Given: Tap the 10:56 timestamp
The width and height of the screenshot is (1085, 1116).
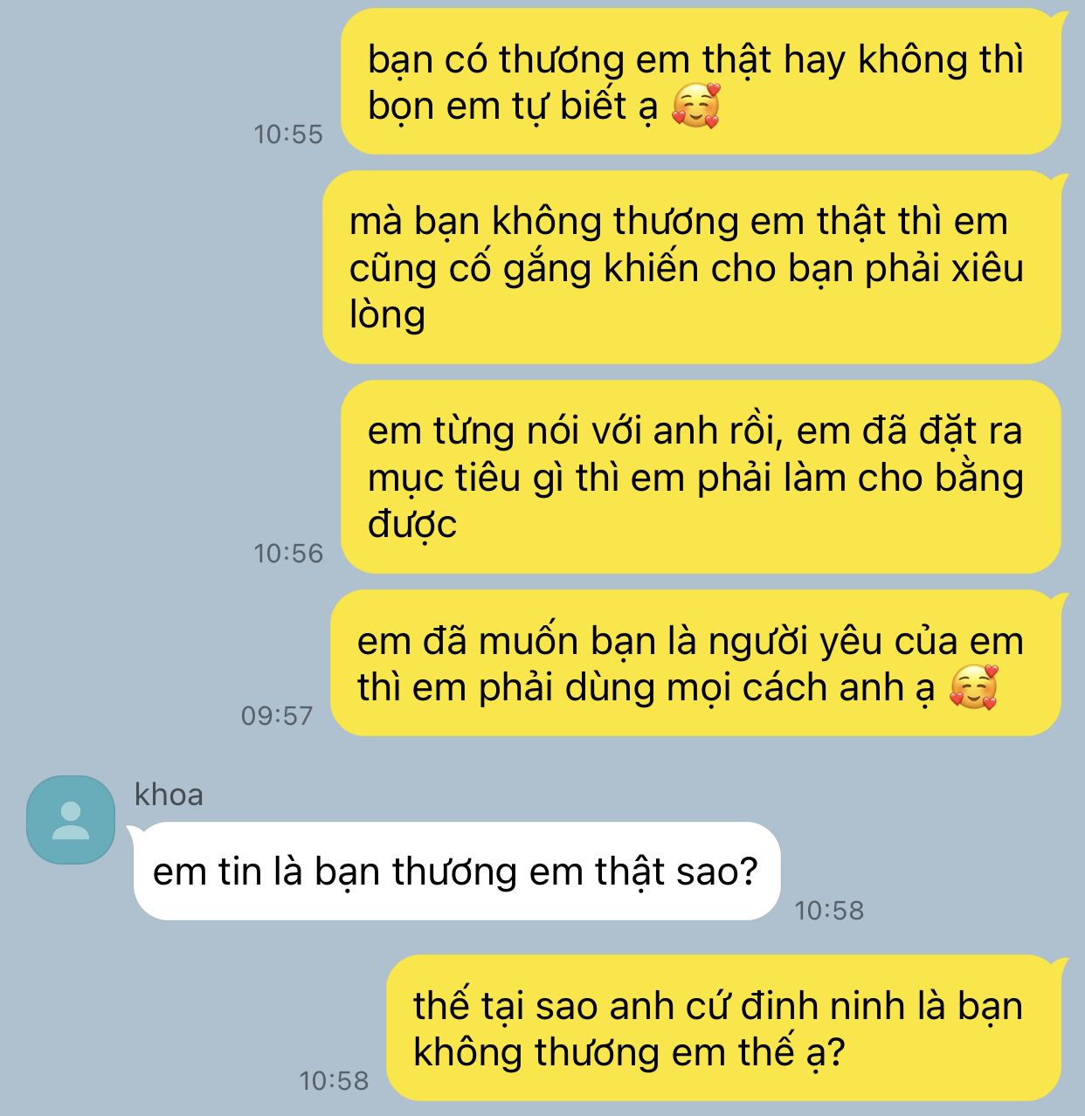Looking at the screenshot, I should point(288,554).
